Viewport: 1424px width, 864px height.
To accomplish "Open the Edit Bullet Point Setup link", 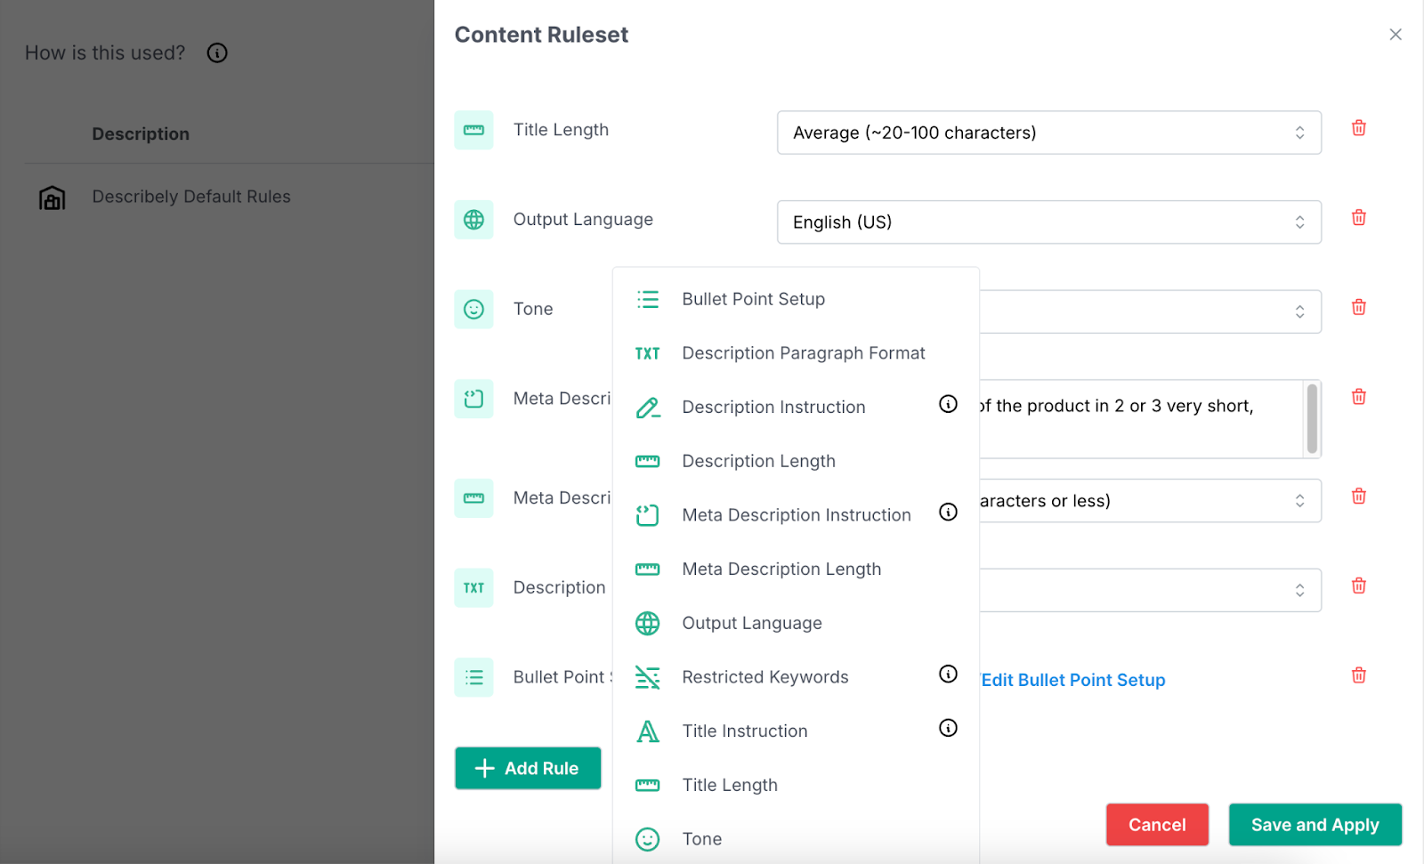I will 1072,680.
